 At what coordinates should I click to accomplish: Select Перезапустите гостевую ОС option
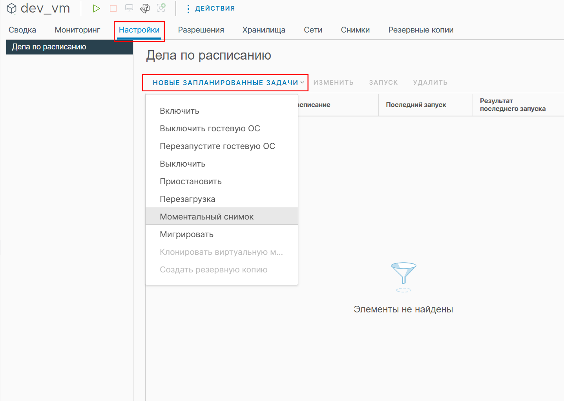tap(222, 146)
